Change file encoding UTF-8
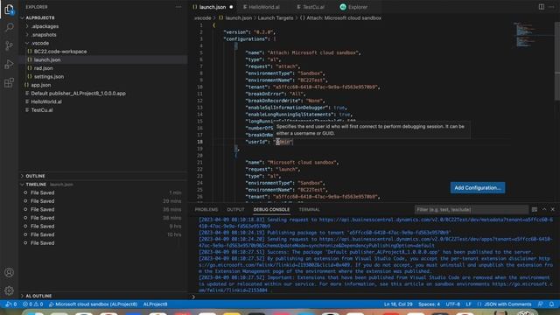Viewport: 560px width, 315px height. click(x=453, y=304)
